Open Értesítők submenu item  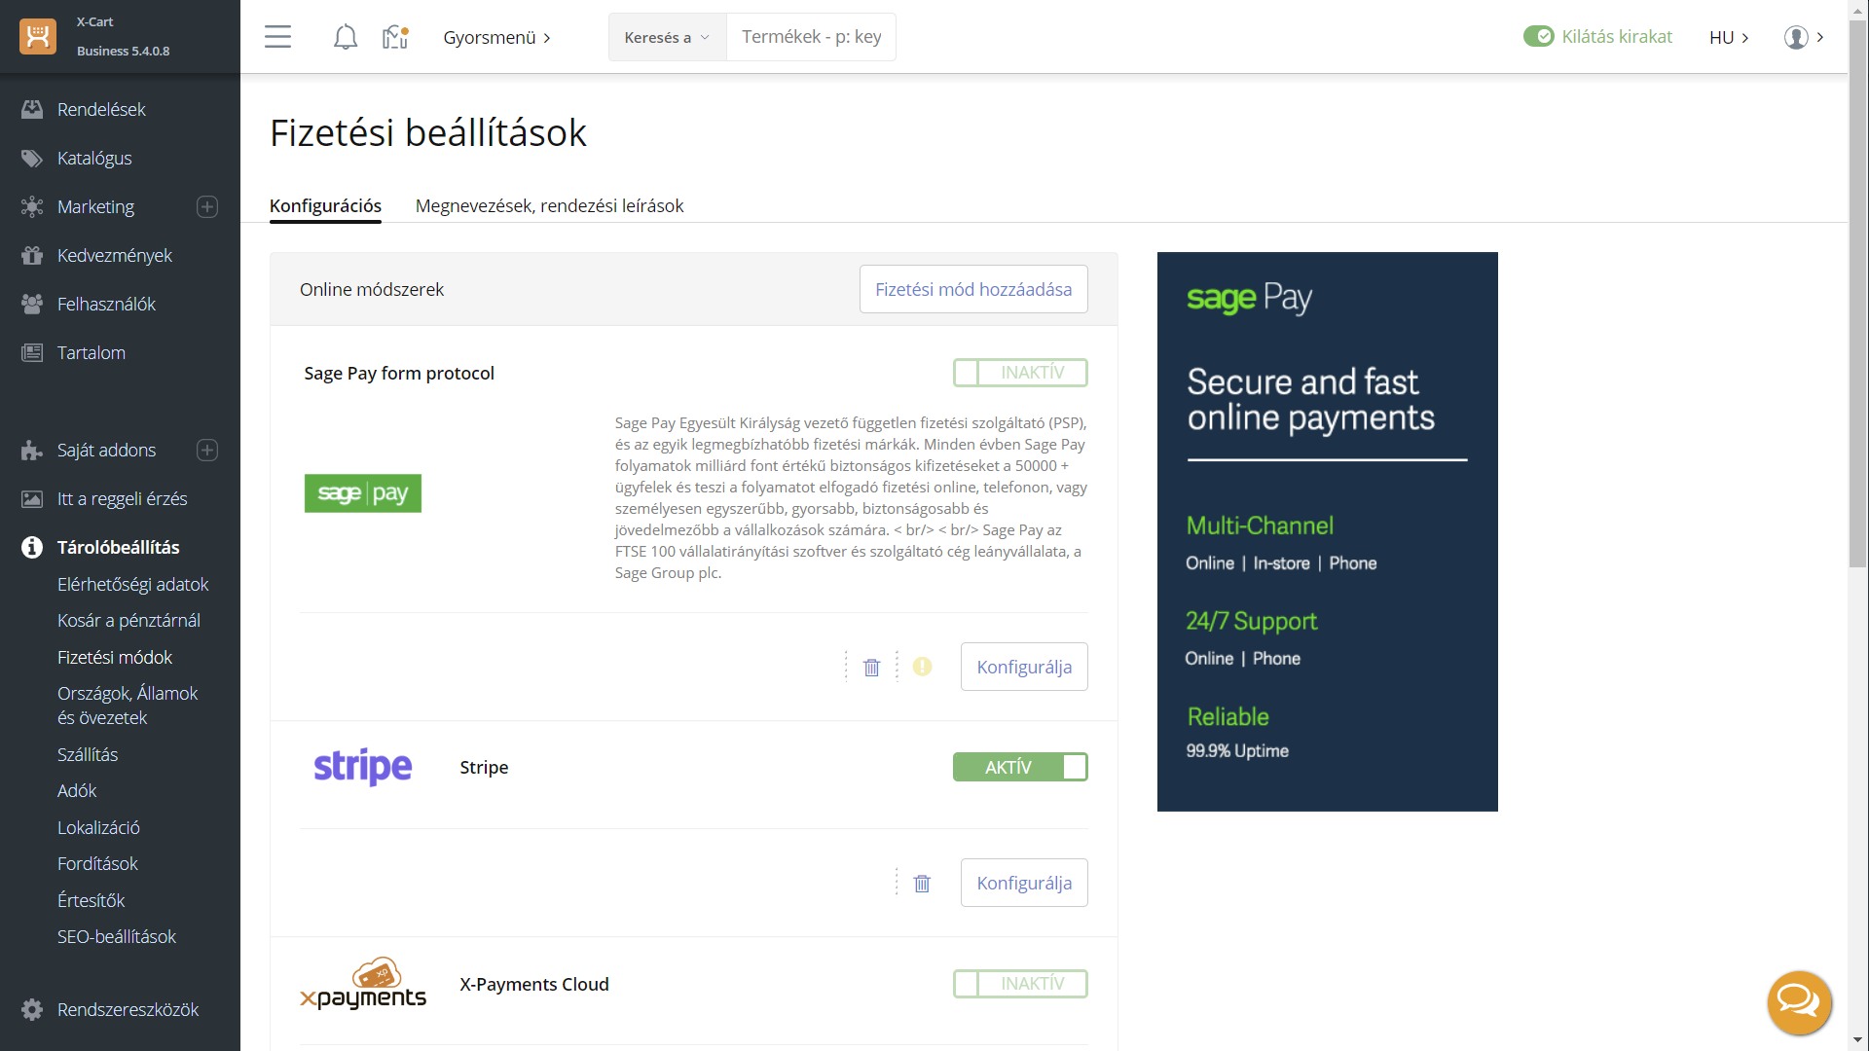click(92, 900)
